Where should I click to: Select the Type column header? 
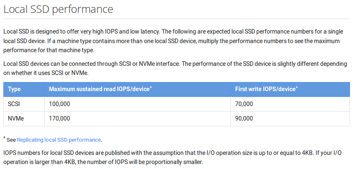coord(14,89)
